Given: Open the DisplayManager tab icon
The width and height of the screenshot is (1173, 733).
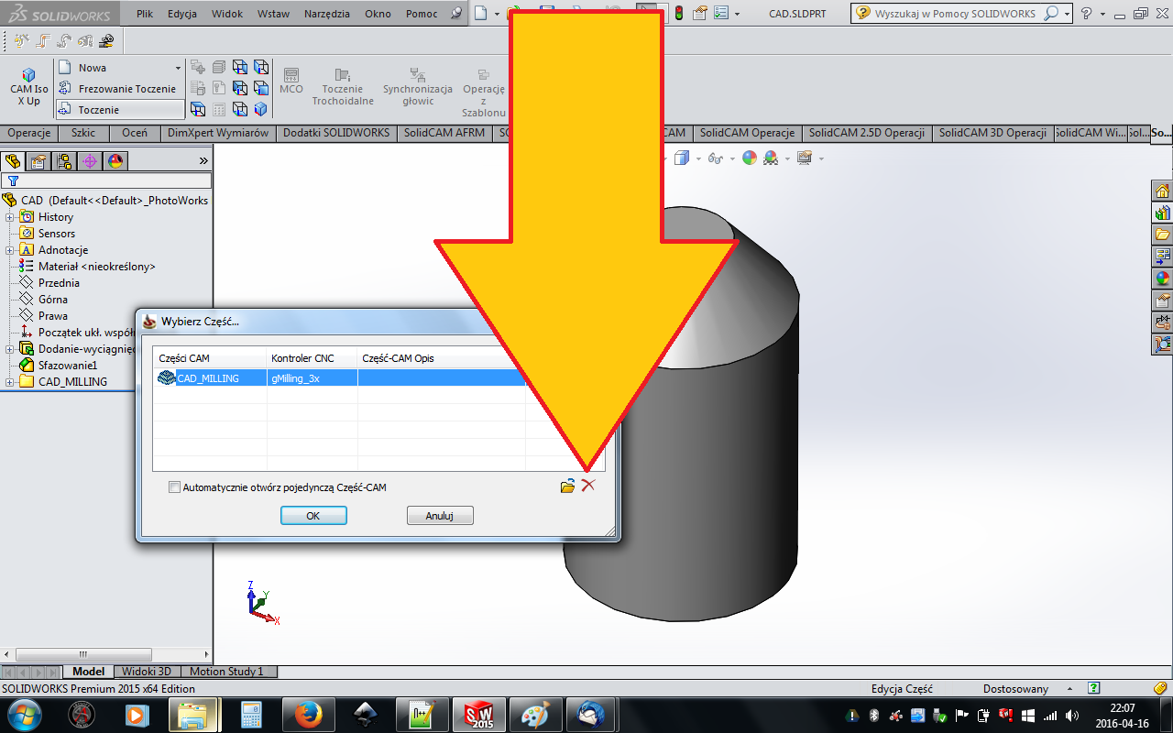Looking at the screenshot, I should [115, 161].
